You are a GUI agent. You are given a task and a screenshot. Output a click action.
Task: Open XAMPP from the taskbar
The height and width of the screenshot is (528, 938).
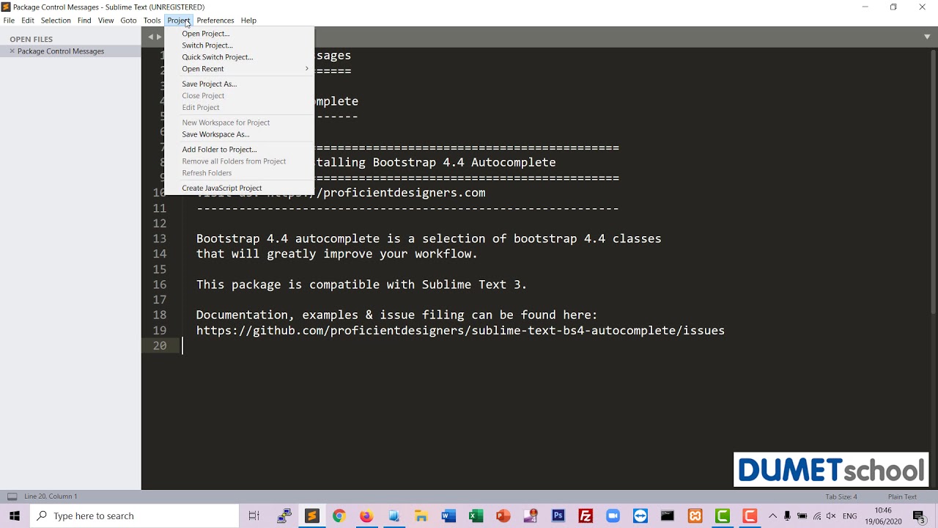click(x=695, y=516)
